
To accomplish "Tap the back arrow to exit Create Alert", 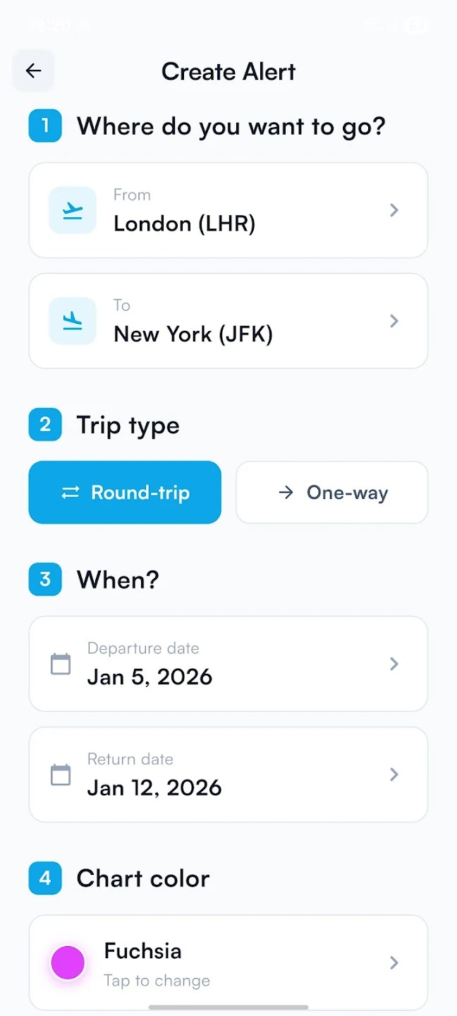I will 33,71.
